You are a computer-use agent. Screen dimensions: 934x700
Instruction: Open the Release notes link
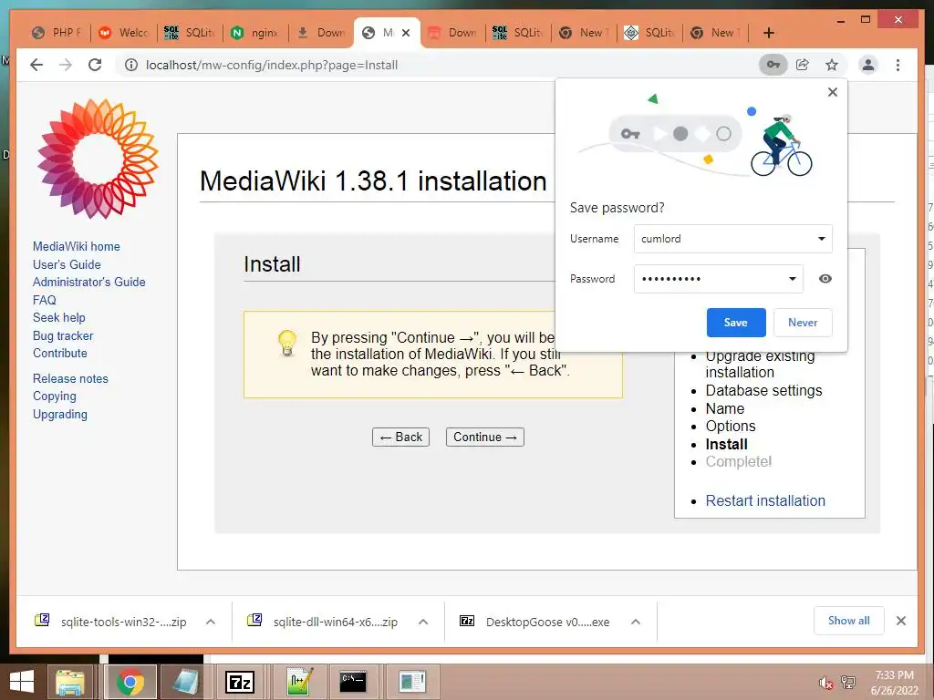tap(70, 378)
